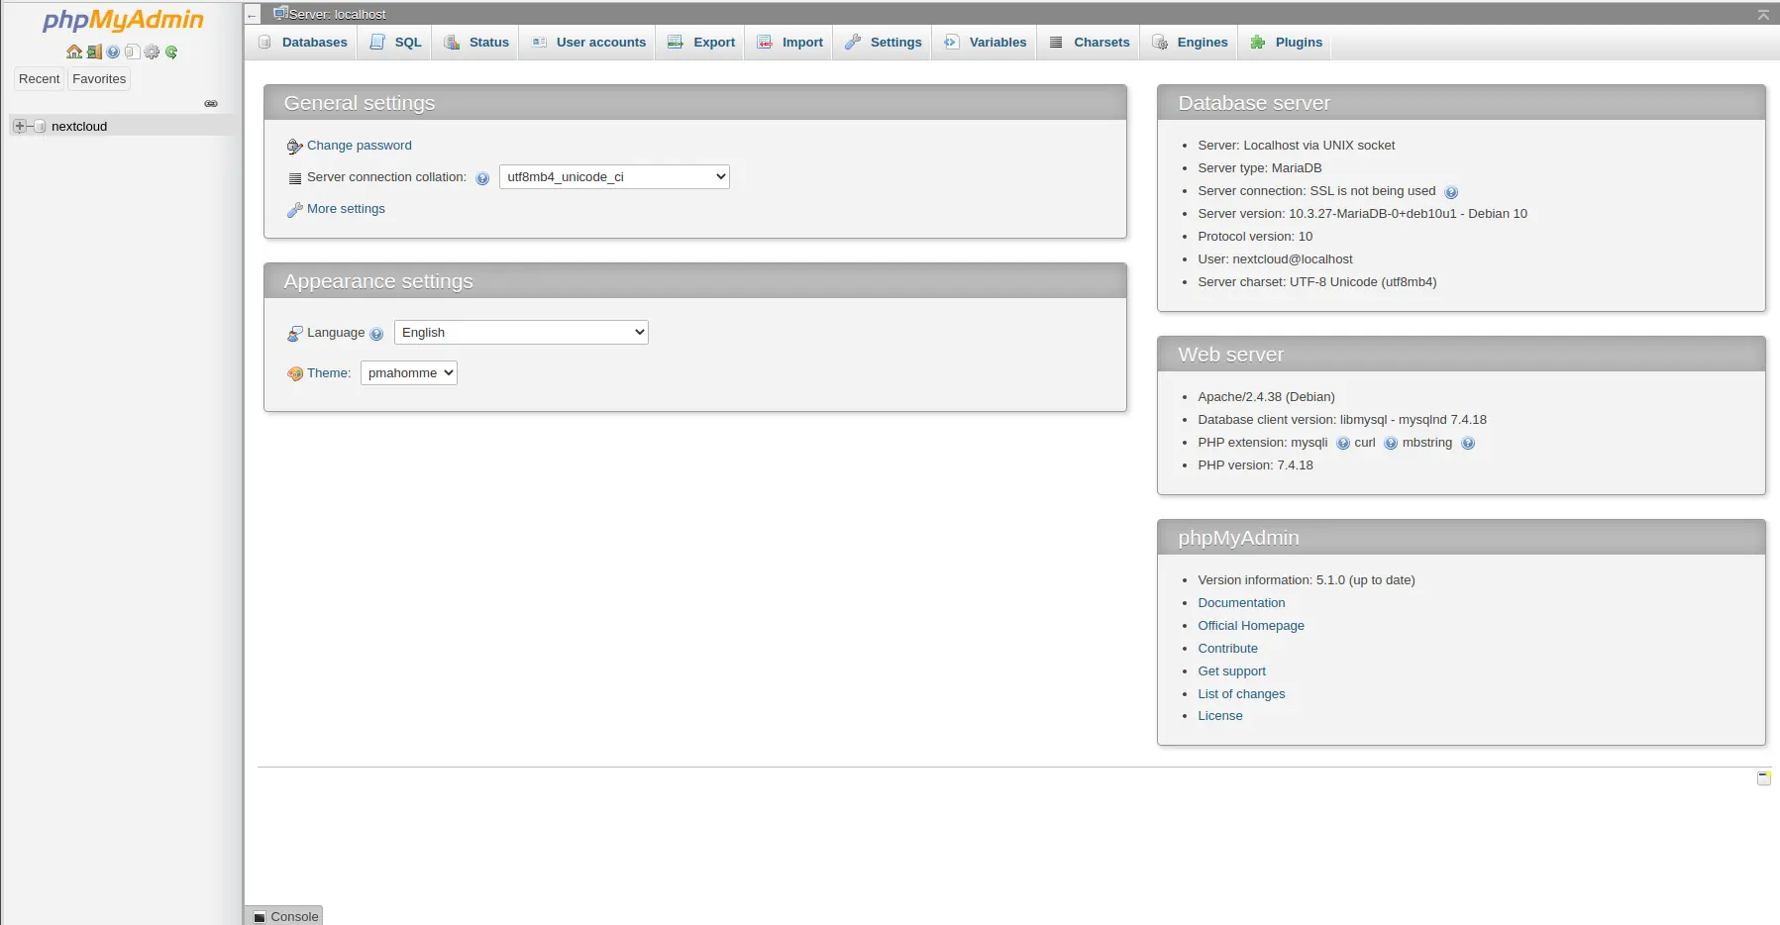
Task: Open the License link
Action: pyautogui.click(x=1219, y=716)
